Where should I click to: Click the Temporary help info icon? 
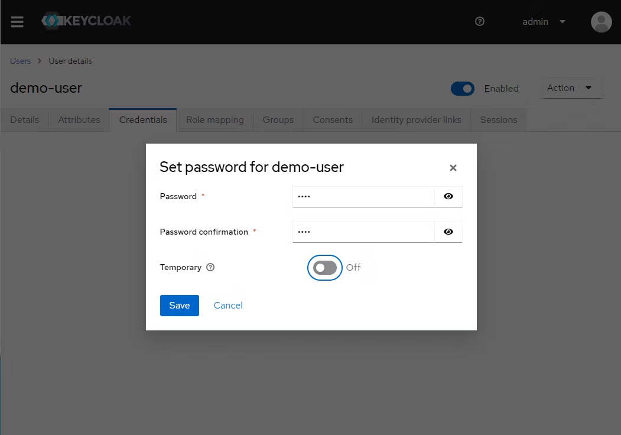210,267
